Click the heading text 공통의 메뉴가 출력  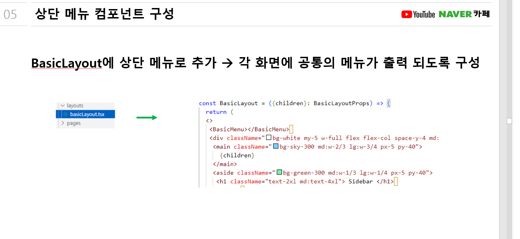[353, 63]
